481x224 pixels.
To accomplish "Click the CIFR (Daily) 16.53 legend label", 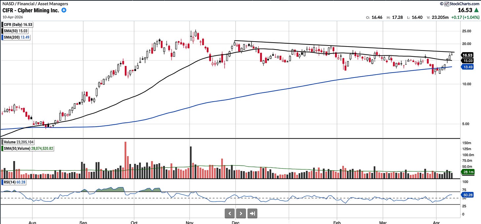I will tap(18, 24).
